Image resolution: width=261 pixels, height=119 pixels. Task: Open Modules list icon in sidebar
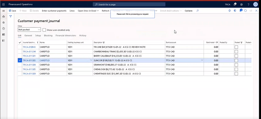3,41
